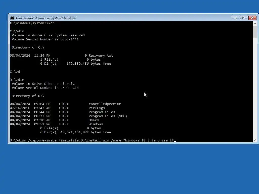The width and height of the screenshot is (259, 194).
Task: Click the 'Directory of C:\' line
Action: (28, 47)
